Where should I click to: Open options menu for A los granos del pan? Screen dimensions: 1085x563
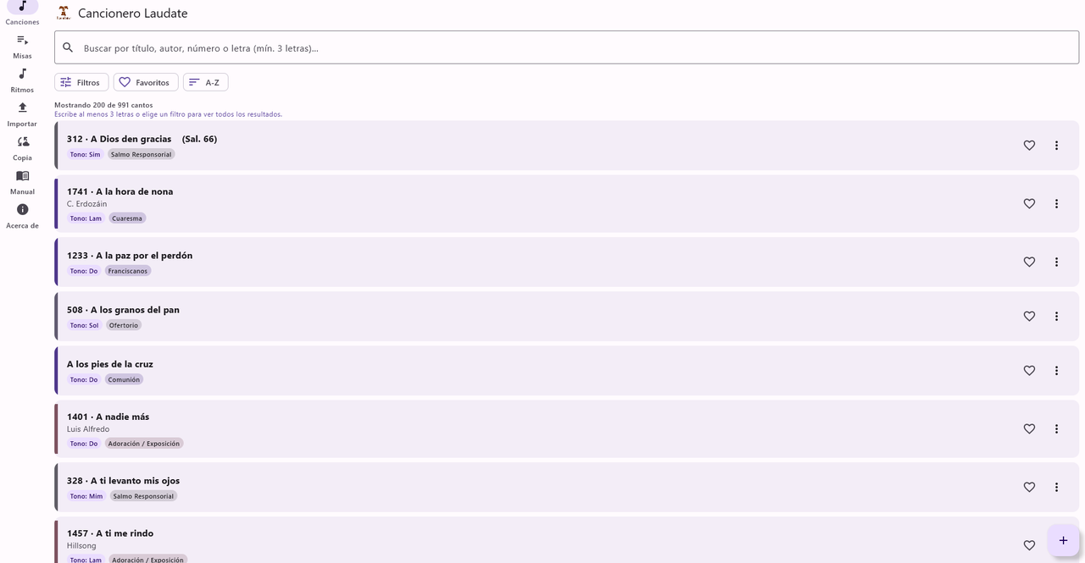(x=1056, y=317)
